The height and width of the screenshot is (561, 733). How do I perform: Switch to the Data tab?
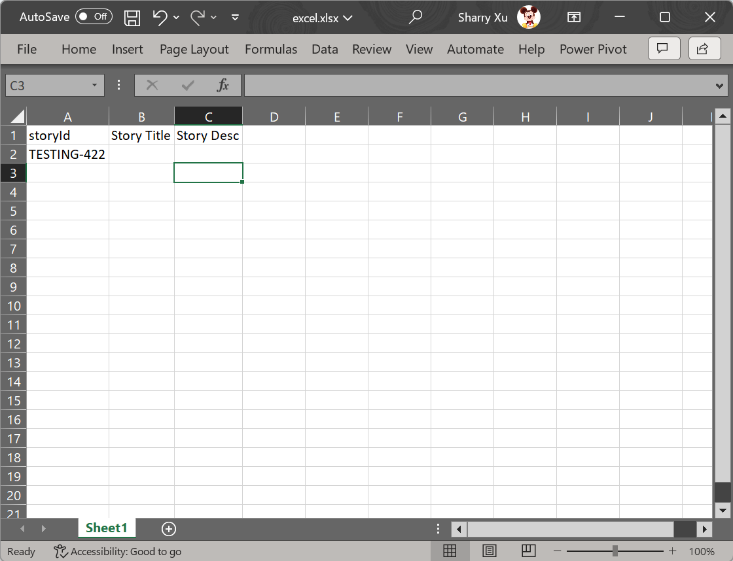tap(325, 49)
